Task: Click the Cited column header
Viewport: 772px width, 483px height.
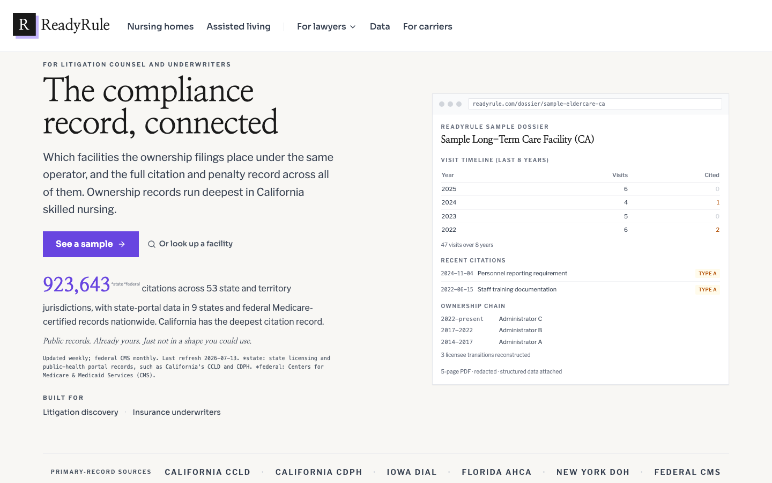Action: pyautogui.click(x=712, y=175)
